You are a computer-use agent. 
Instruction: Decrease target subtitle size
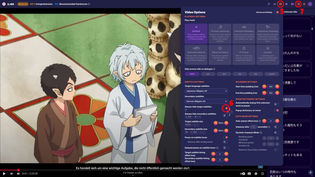pyautogui.click(x=216, y=123)
